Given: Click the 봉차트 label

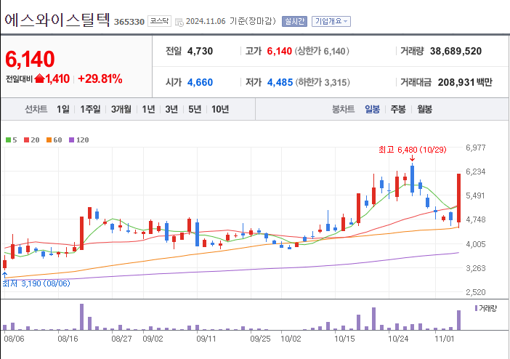Looking at the screenshot, I should [x=343, y=109].
